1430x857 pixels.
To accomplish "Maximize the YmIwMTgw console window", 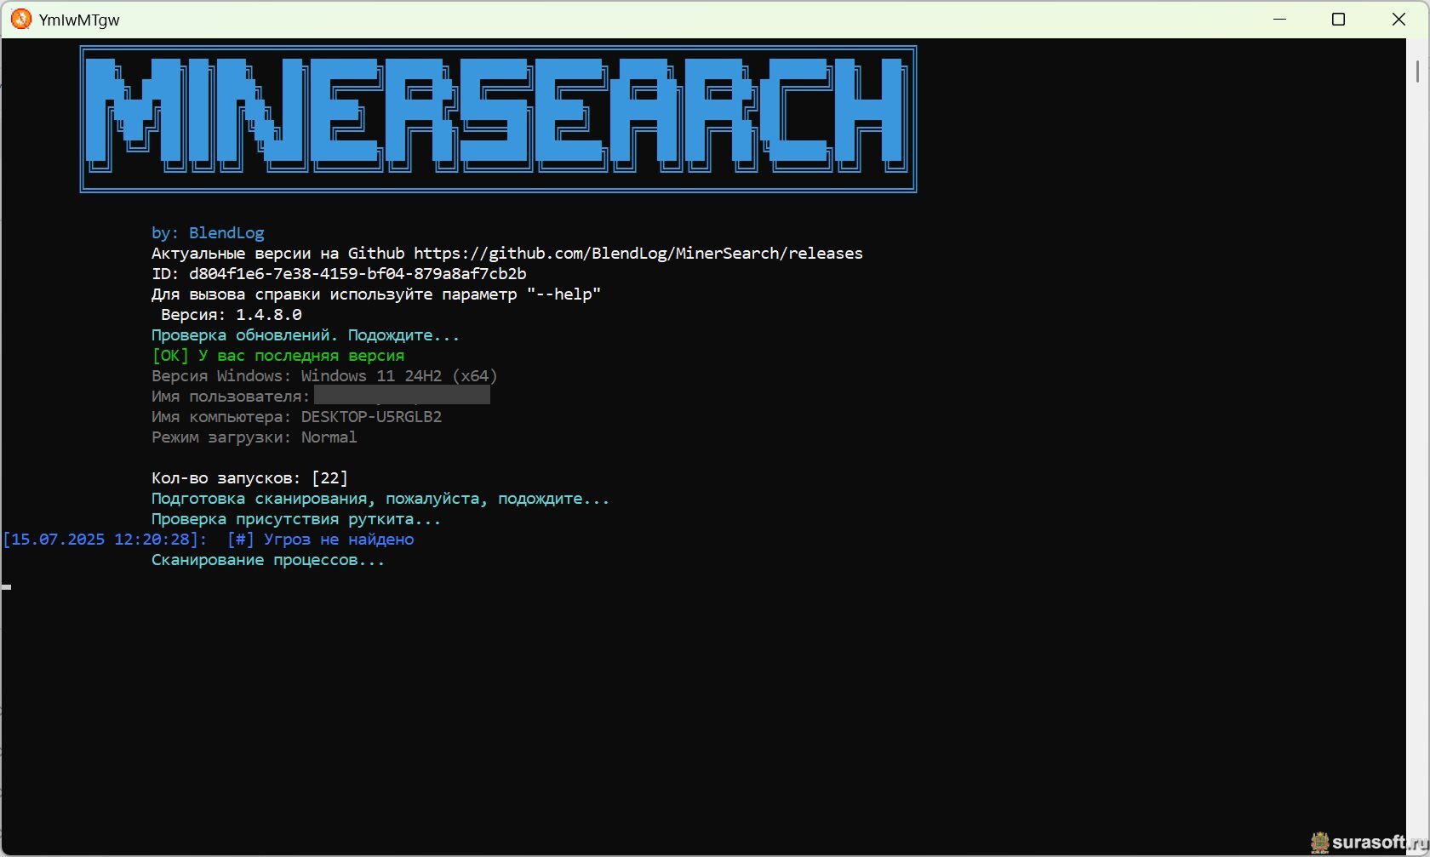I will click(x=1338, y=20).
